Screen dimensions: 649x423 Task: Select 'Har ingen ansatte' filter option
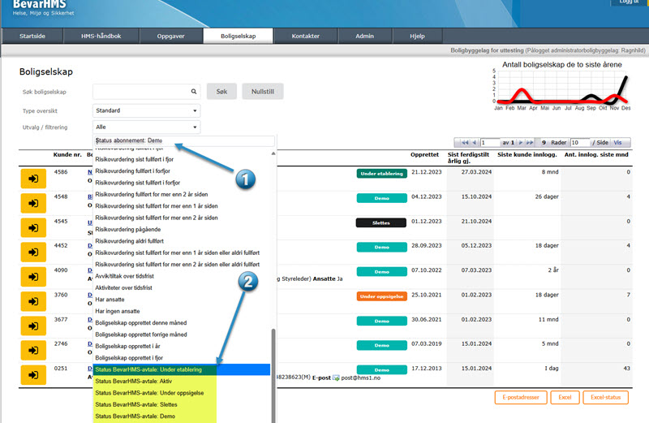click(x=122, y=311)
